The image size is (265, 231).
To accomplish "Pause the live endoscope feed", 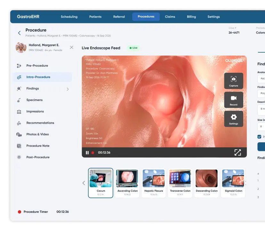I will click(x=87, y=153).
